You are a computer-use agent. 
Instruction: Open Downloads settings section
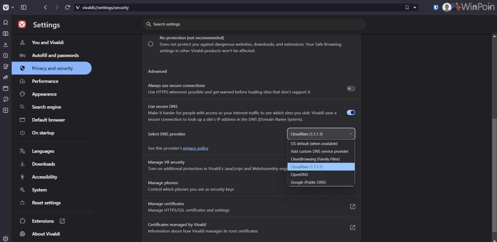click(52, 164)
